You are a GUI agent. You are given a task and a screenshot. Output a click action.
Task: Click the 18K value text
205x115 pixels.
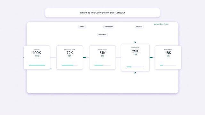pos(168,53)
